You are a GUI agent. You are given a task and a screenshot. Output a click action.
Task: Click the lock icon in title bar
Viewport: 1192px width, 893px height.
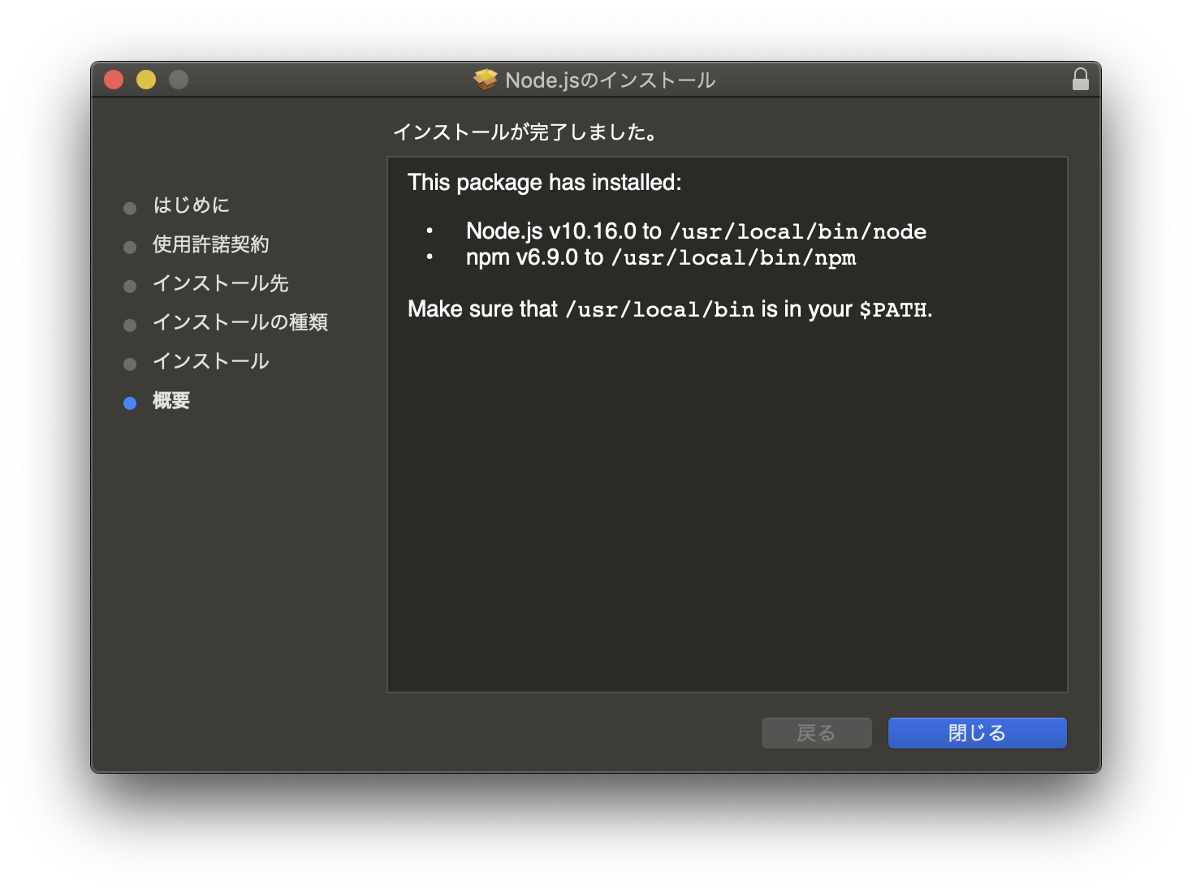tap(1080, 80)
